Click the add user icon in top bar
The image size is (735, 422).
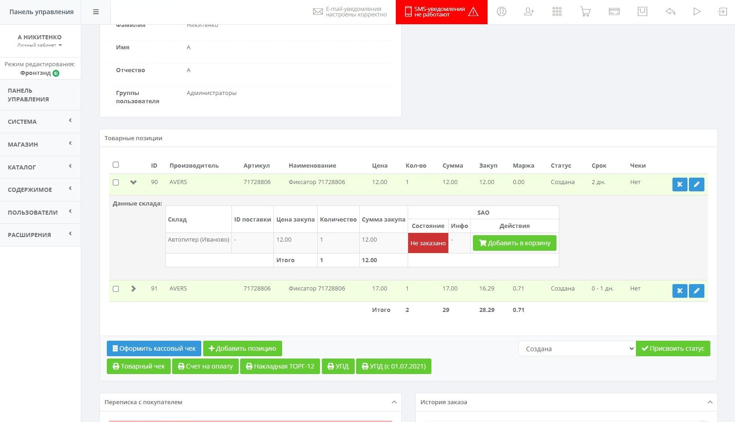click(x=529, y=12)
